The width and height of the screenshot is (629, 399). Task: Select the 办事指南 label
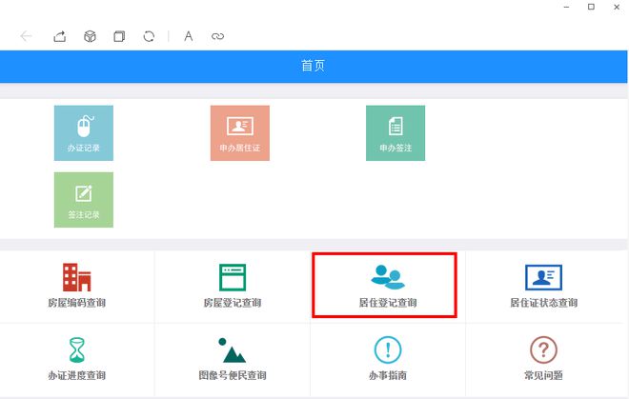(x=388, y=375)
